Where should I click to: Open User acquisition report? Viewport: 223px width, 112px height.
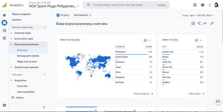(x=26, y=92)
